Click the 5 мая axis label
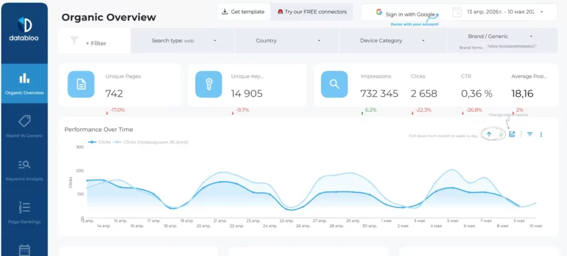Screen dimensions: 567x256 point(453,221)
